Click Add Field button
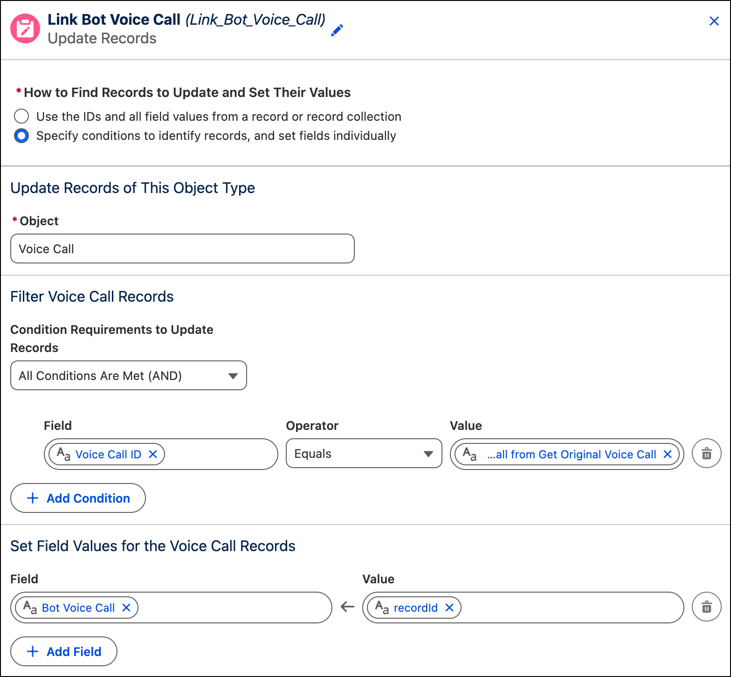 pos(63,651)
